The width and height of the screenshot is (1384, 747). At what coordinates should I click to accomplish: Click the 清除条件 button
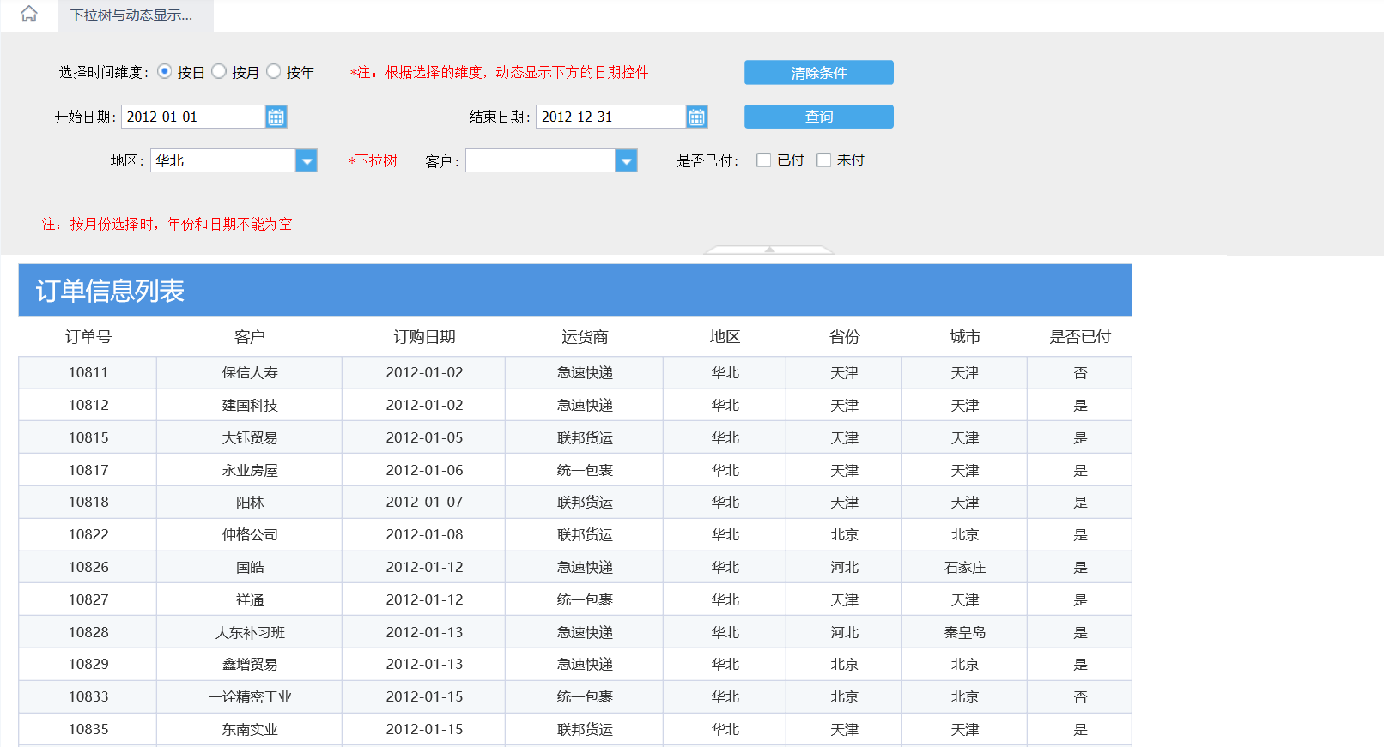click(x=819, y=73)
